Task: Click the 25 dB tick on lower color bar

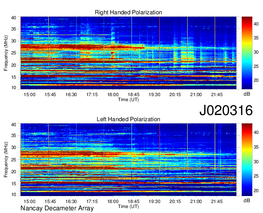Action: point(256,176)
